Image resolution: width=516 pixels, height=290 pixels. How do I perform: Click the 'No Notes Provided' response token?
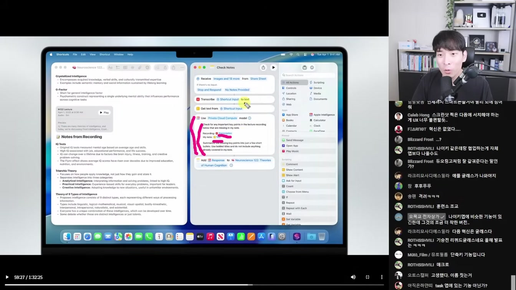237,90
